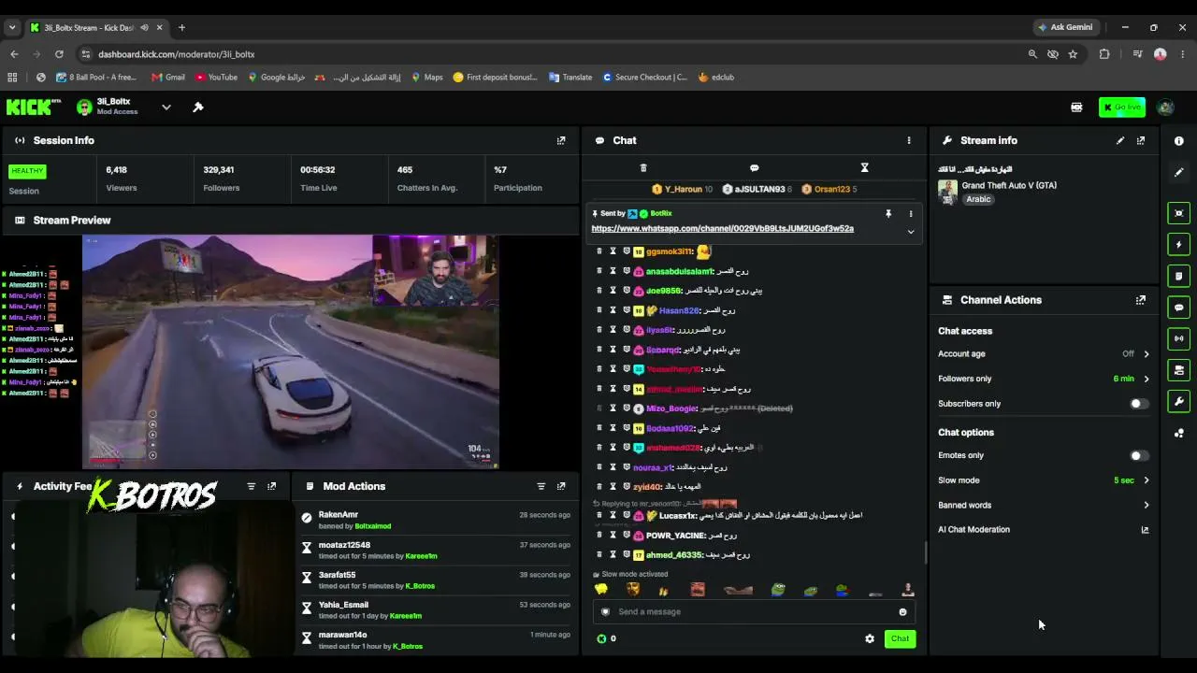Click shield icon beside ahmed_46335
Screen dimensions: 1197x673
[627, 555]
